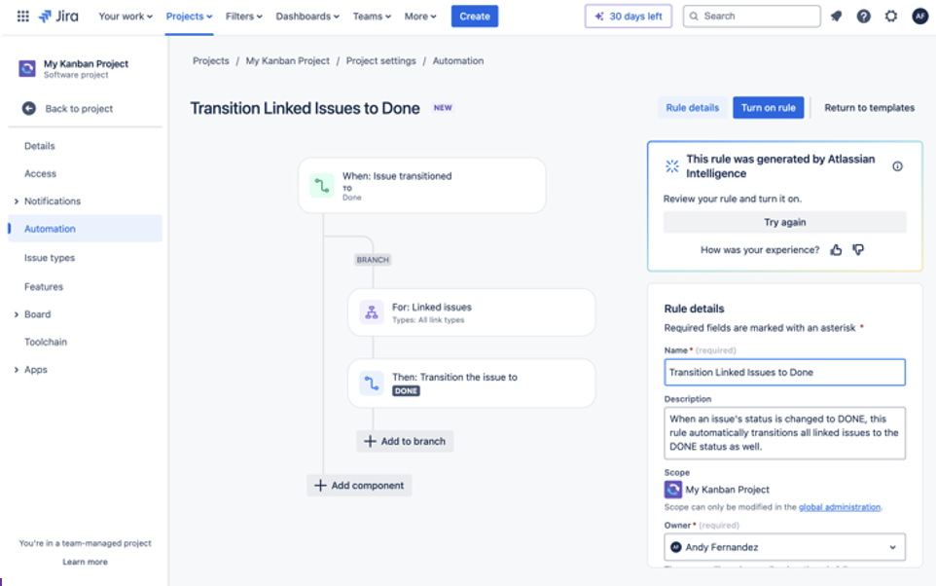Open the app switcher grid icon
Viewport: 936px width, 586px height.
pyautogui.click(x=22, y=17)
